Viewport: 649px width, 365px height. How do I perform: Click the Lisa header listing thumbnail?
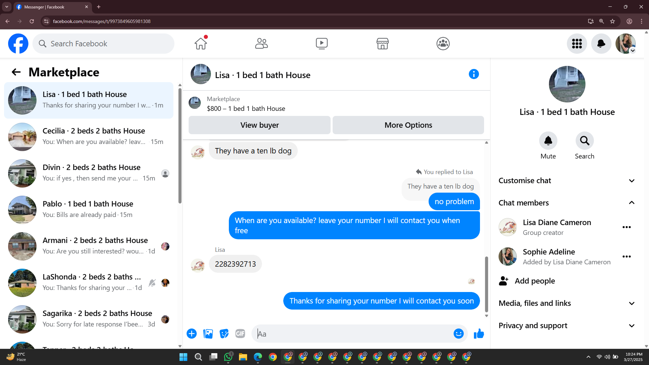pyautogui.click(x=200, y=74)
